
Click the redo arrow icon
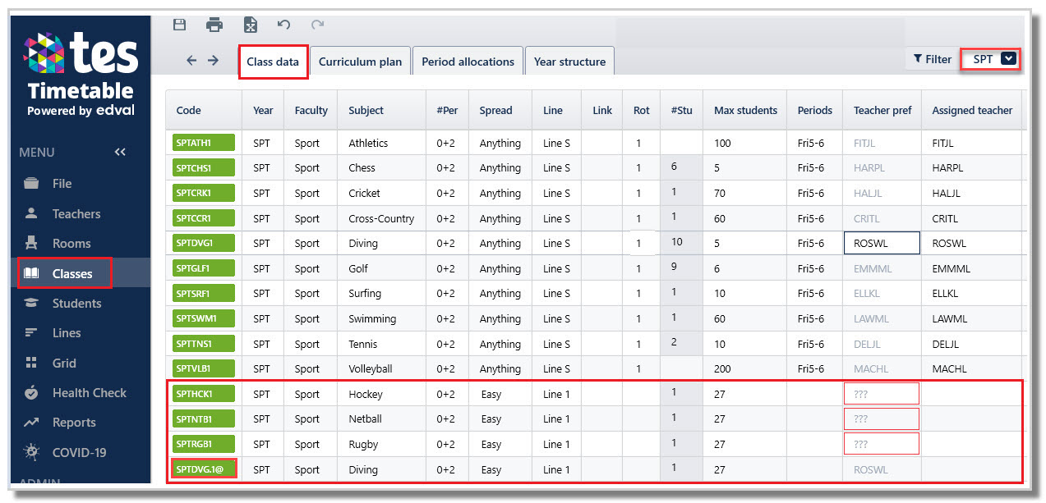(x=317, y=25)
